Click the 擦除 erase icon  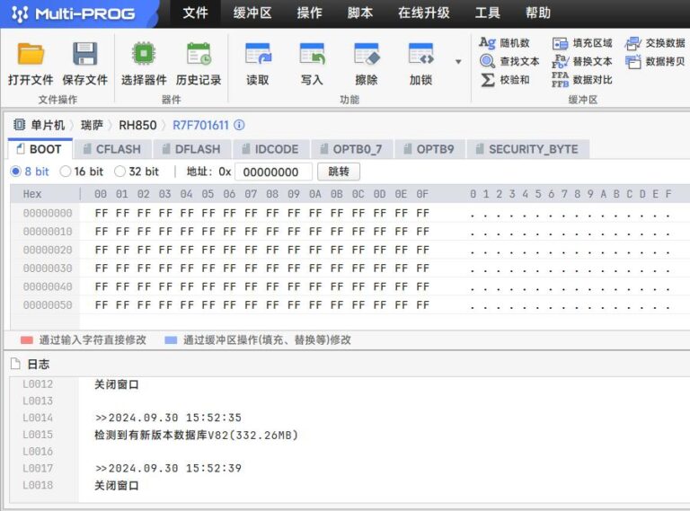point(367,54)
